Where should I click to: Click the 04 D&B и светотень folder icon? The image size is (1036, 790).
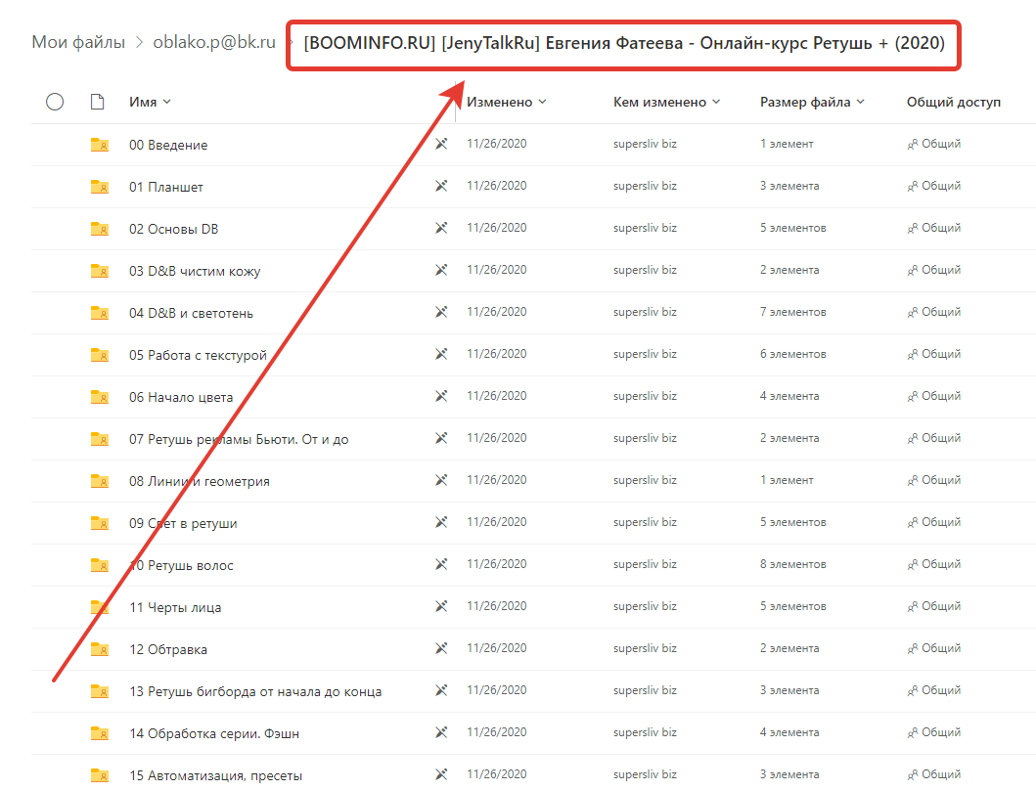pyautogui.click(x=100, y=313)
